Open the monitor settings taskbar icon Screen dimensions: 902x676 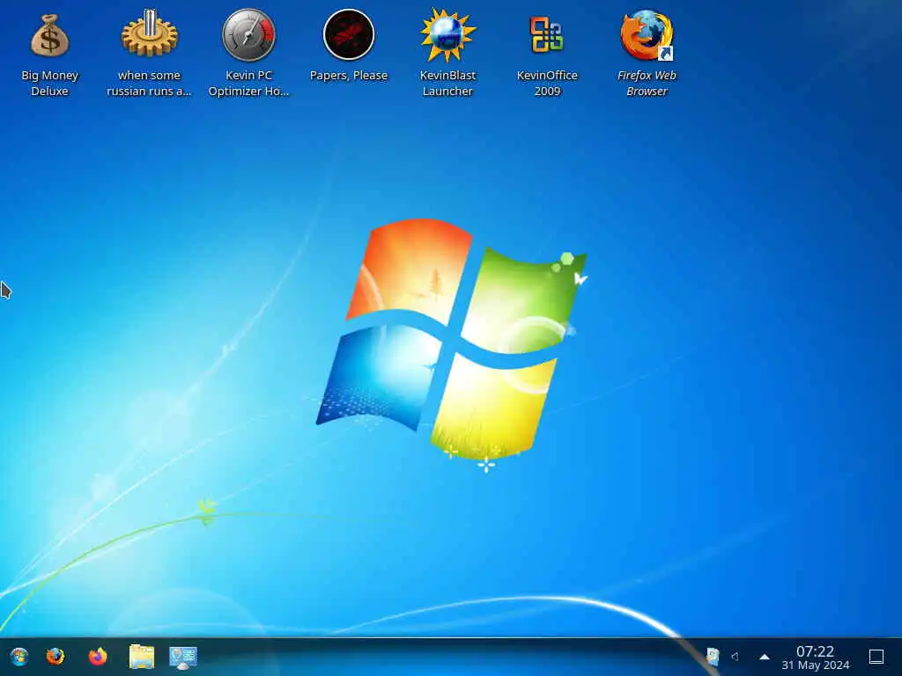(183, 657)
